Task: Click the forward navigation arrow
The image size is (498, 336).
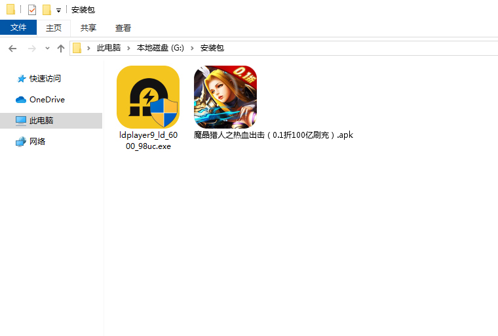Action: (x=31, y=49)
